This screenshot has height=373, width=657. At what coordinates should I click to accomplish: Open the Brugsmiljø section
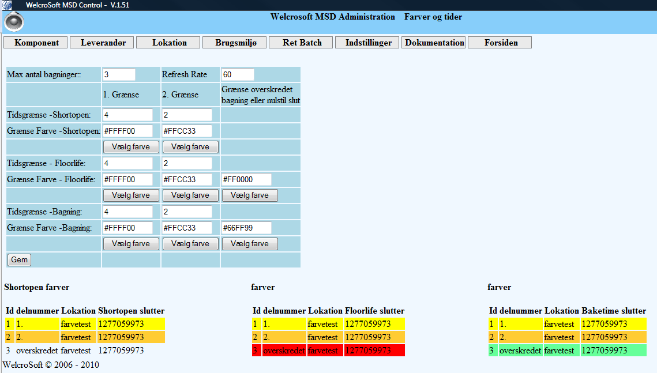click(x=235, y=43)
